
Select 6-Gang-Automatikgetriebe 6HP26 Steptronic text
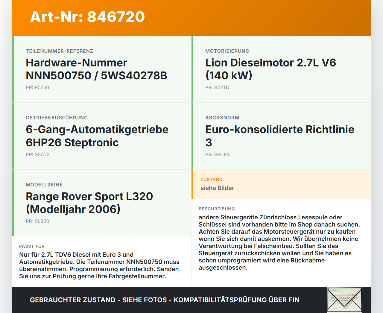(x=97, y=136)
